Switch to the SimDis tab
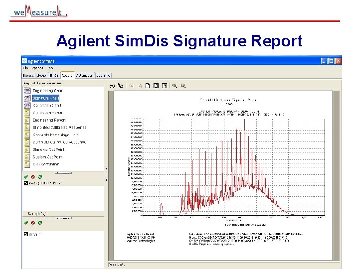Viewport: 359px width, 269px height. (54, 75)
